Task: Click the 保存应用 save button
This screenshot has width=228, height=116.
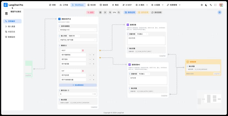Action: point(129,12)
